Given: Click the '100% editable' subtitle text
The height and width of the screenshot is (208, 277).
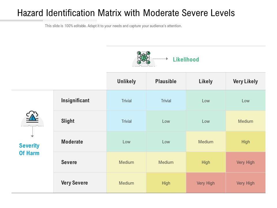Looking at the screenshot, I should pos(113,26).
